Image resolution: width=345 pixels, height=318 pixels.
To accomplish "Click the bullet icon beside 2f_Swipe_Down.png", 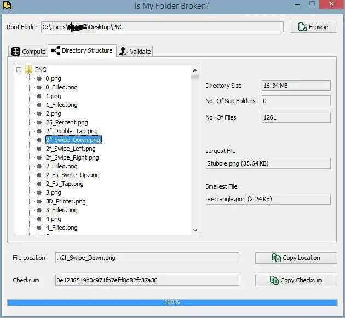I will coord(39,140).
